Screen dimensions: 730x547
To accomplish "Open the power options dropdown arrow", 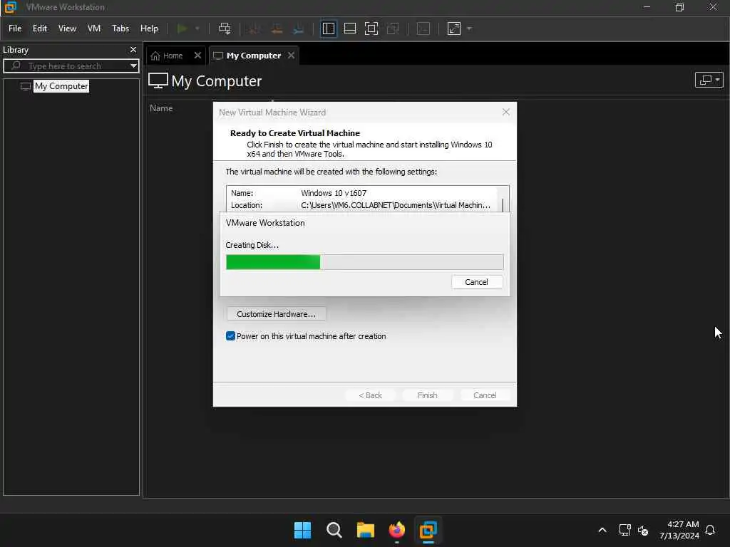I will pyautogui.click(x=197, y=28).
